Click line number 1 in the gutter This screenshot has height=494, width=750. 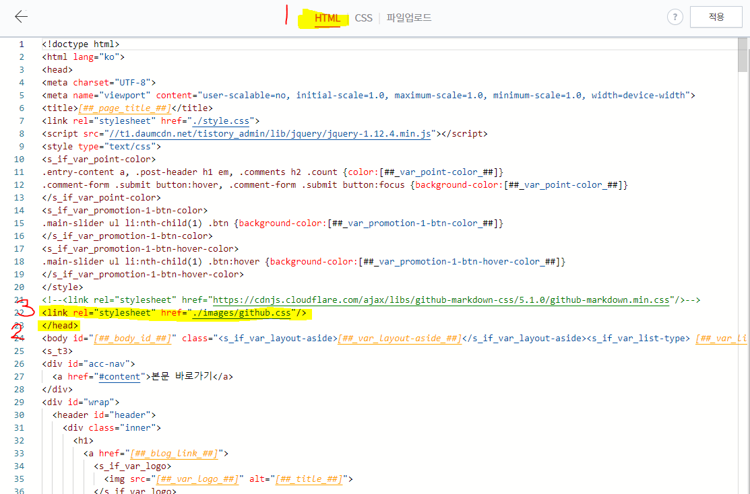22,44
